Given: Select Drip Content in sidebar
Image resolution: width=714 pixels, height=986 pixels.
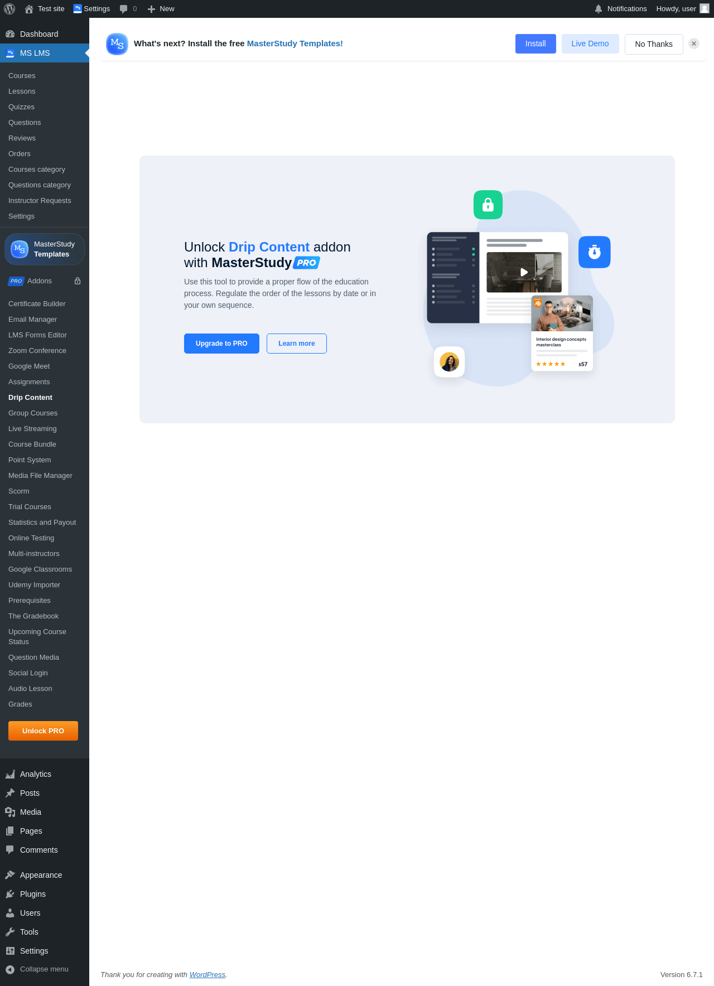Looking at the screenshot, I should [30, 398].
